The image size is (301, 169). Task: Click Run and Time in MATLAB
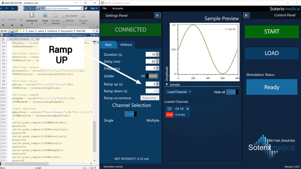click(x=83, y=19)
